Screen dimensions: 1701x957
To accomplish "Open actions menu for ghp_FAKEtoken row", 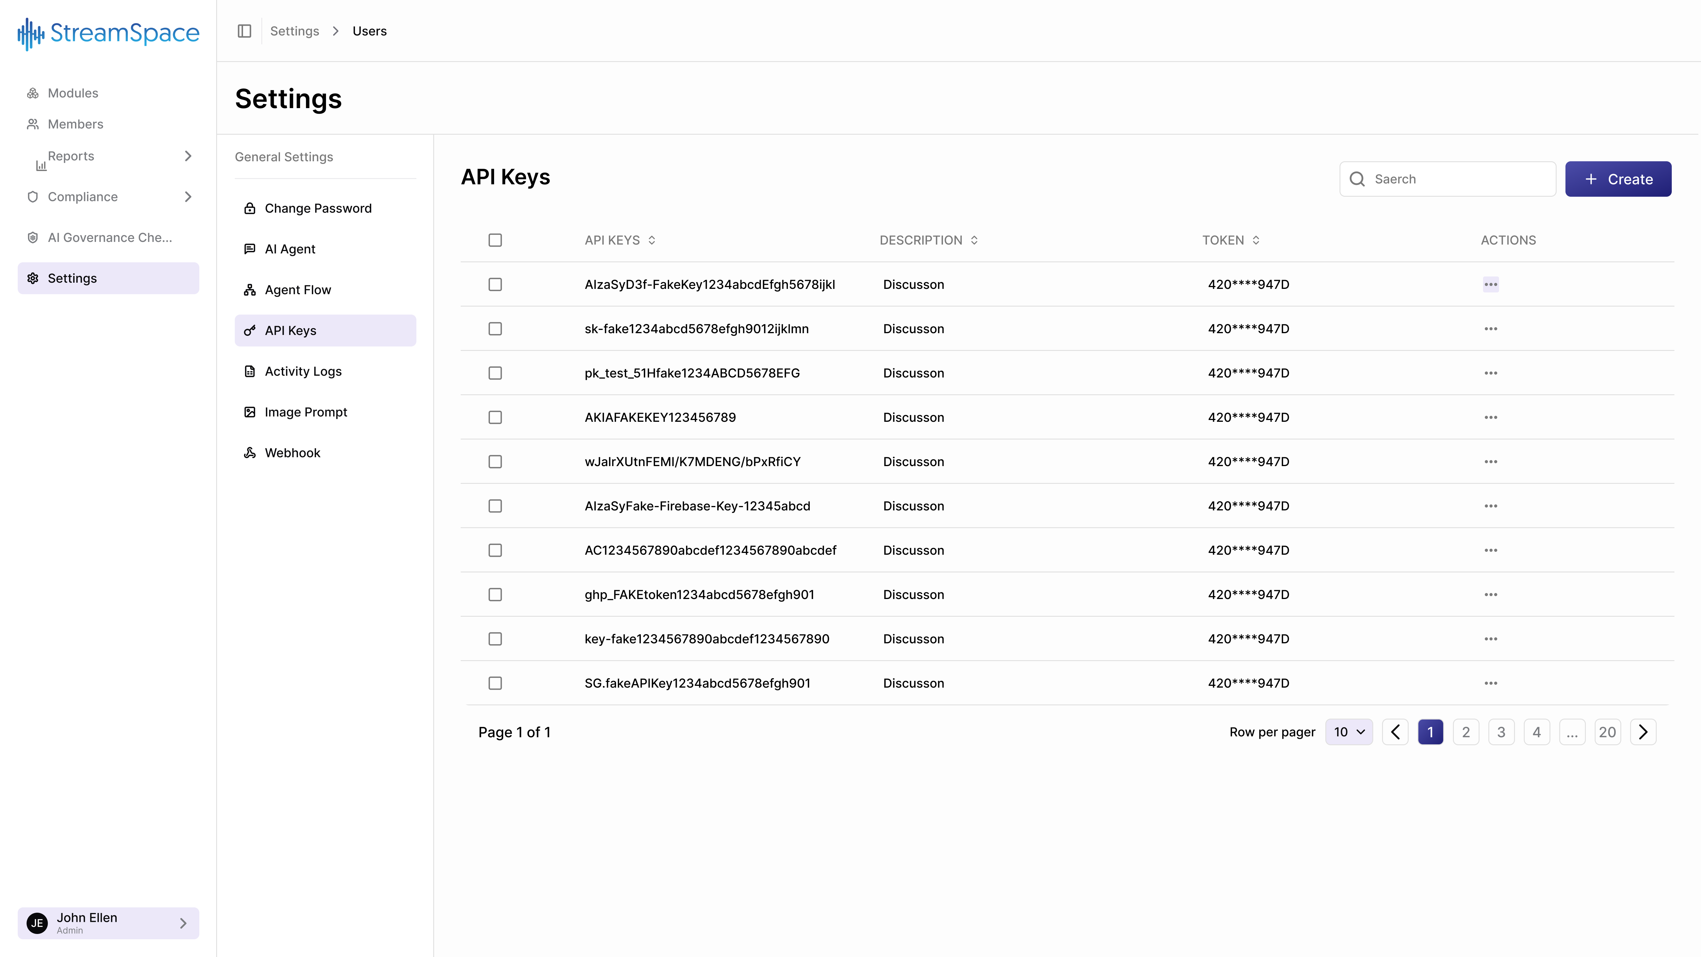I will [x=1490, y=594].
